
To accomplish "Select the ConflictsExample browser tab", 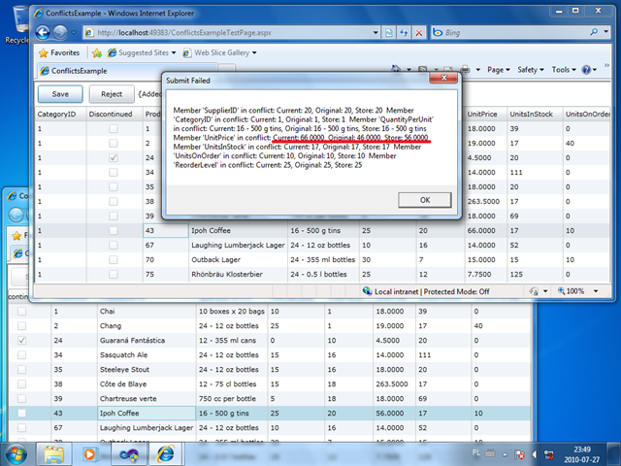I will pyautogui.click(x=127, y=71).
